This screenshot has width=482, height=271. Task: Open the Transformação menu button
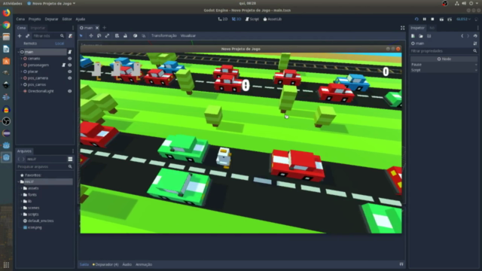[x=164, y=35]
